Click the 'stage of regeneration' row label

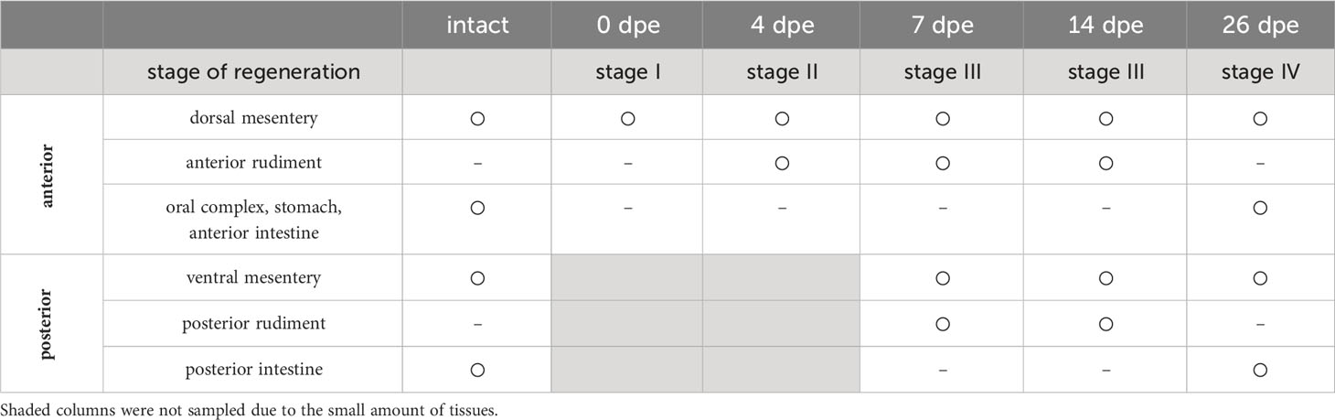pos(253,71)
